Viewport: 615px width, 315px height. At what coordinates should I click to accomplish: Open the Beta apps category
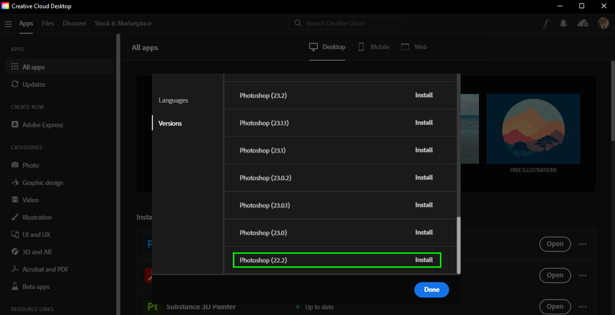(36, 287)
